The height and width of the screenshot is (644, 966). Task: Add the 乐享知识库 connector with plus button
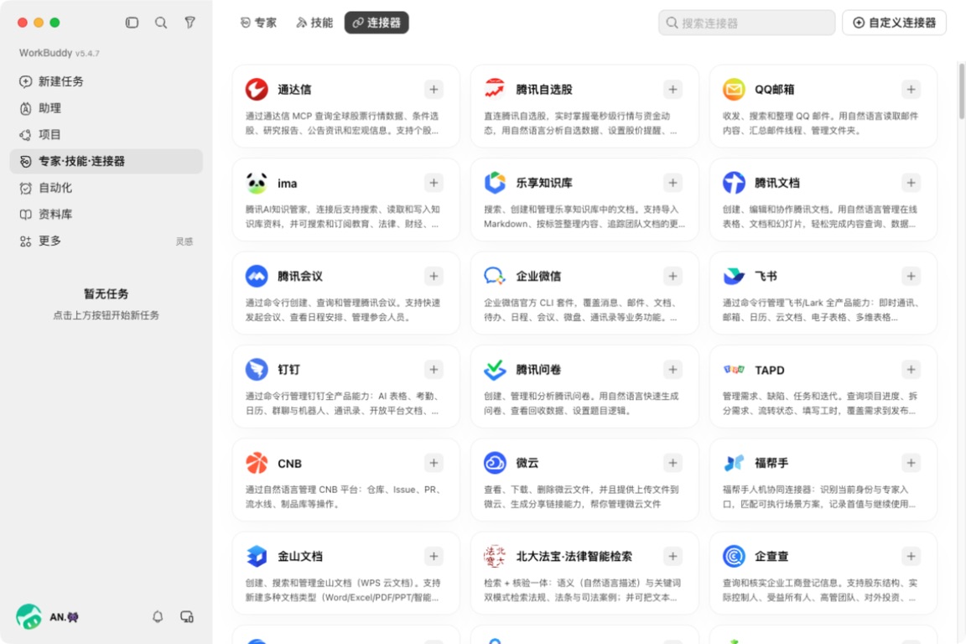tap(673, 183)
